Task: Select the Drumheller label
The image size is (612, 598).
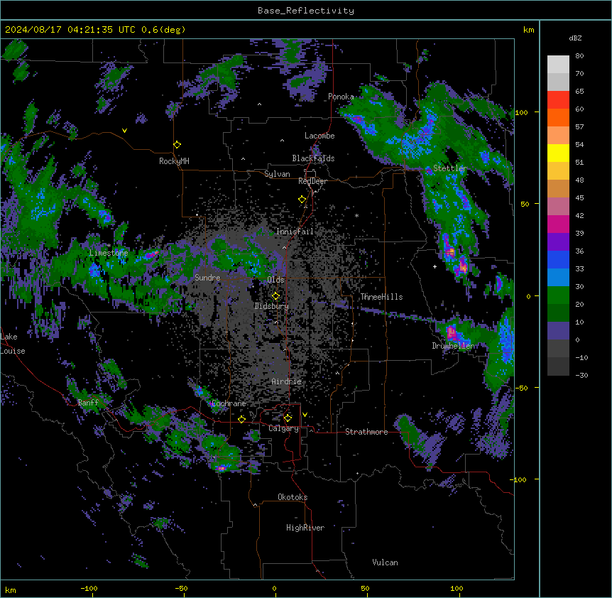Action: tap(453, 346)
